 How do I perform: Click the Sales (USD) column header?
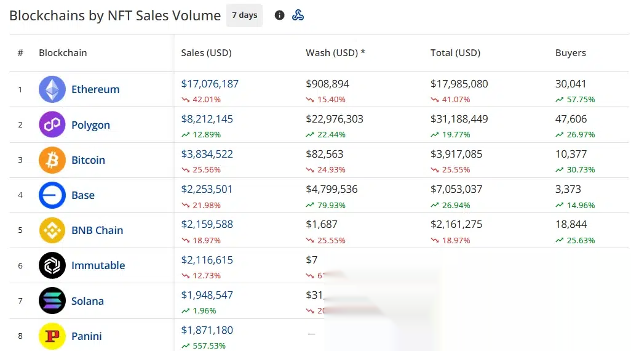(207, 53)
